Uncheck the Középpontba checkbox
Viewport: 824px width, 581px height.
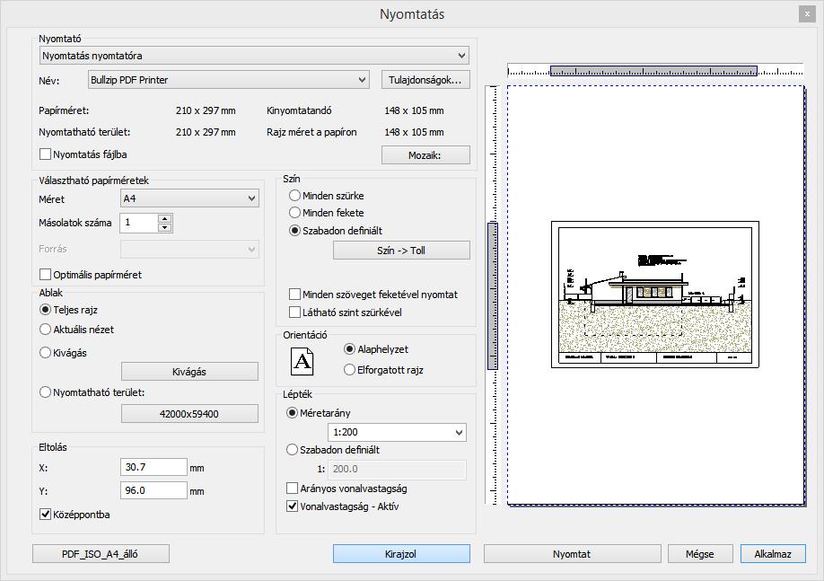(x=46, y=515)
